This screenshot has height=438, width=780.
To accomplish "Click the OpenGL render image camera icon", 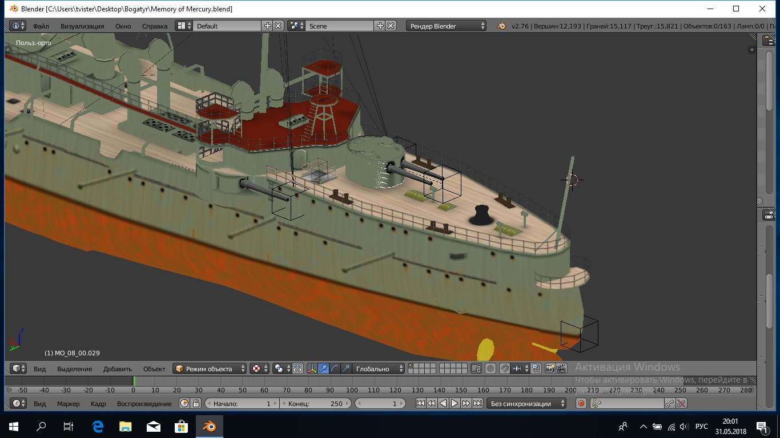I will (x=550, y=368).
